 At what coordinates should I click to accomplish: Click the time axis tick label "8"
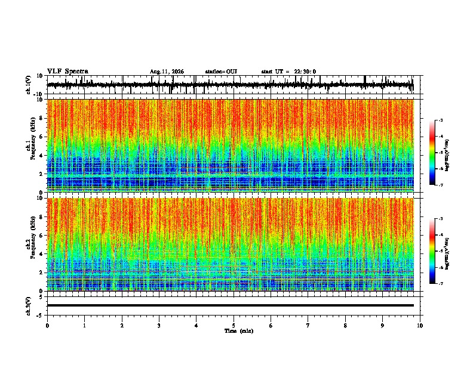coord(345,326)
